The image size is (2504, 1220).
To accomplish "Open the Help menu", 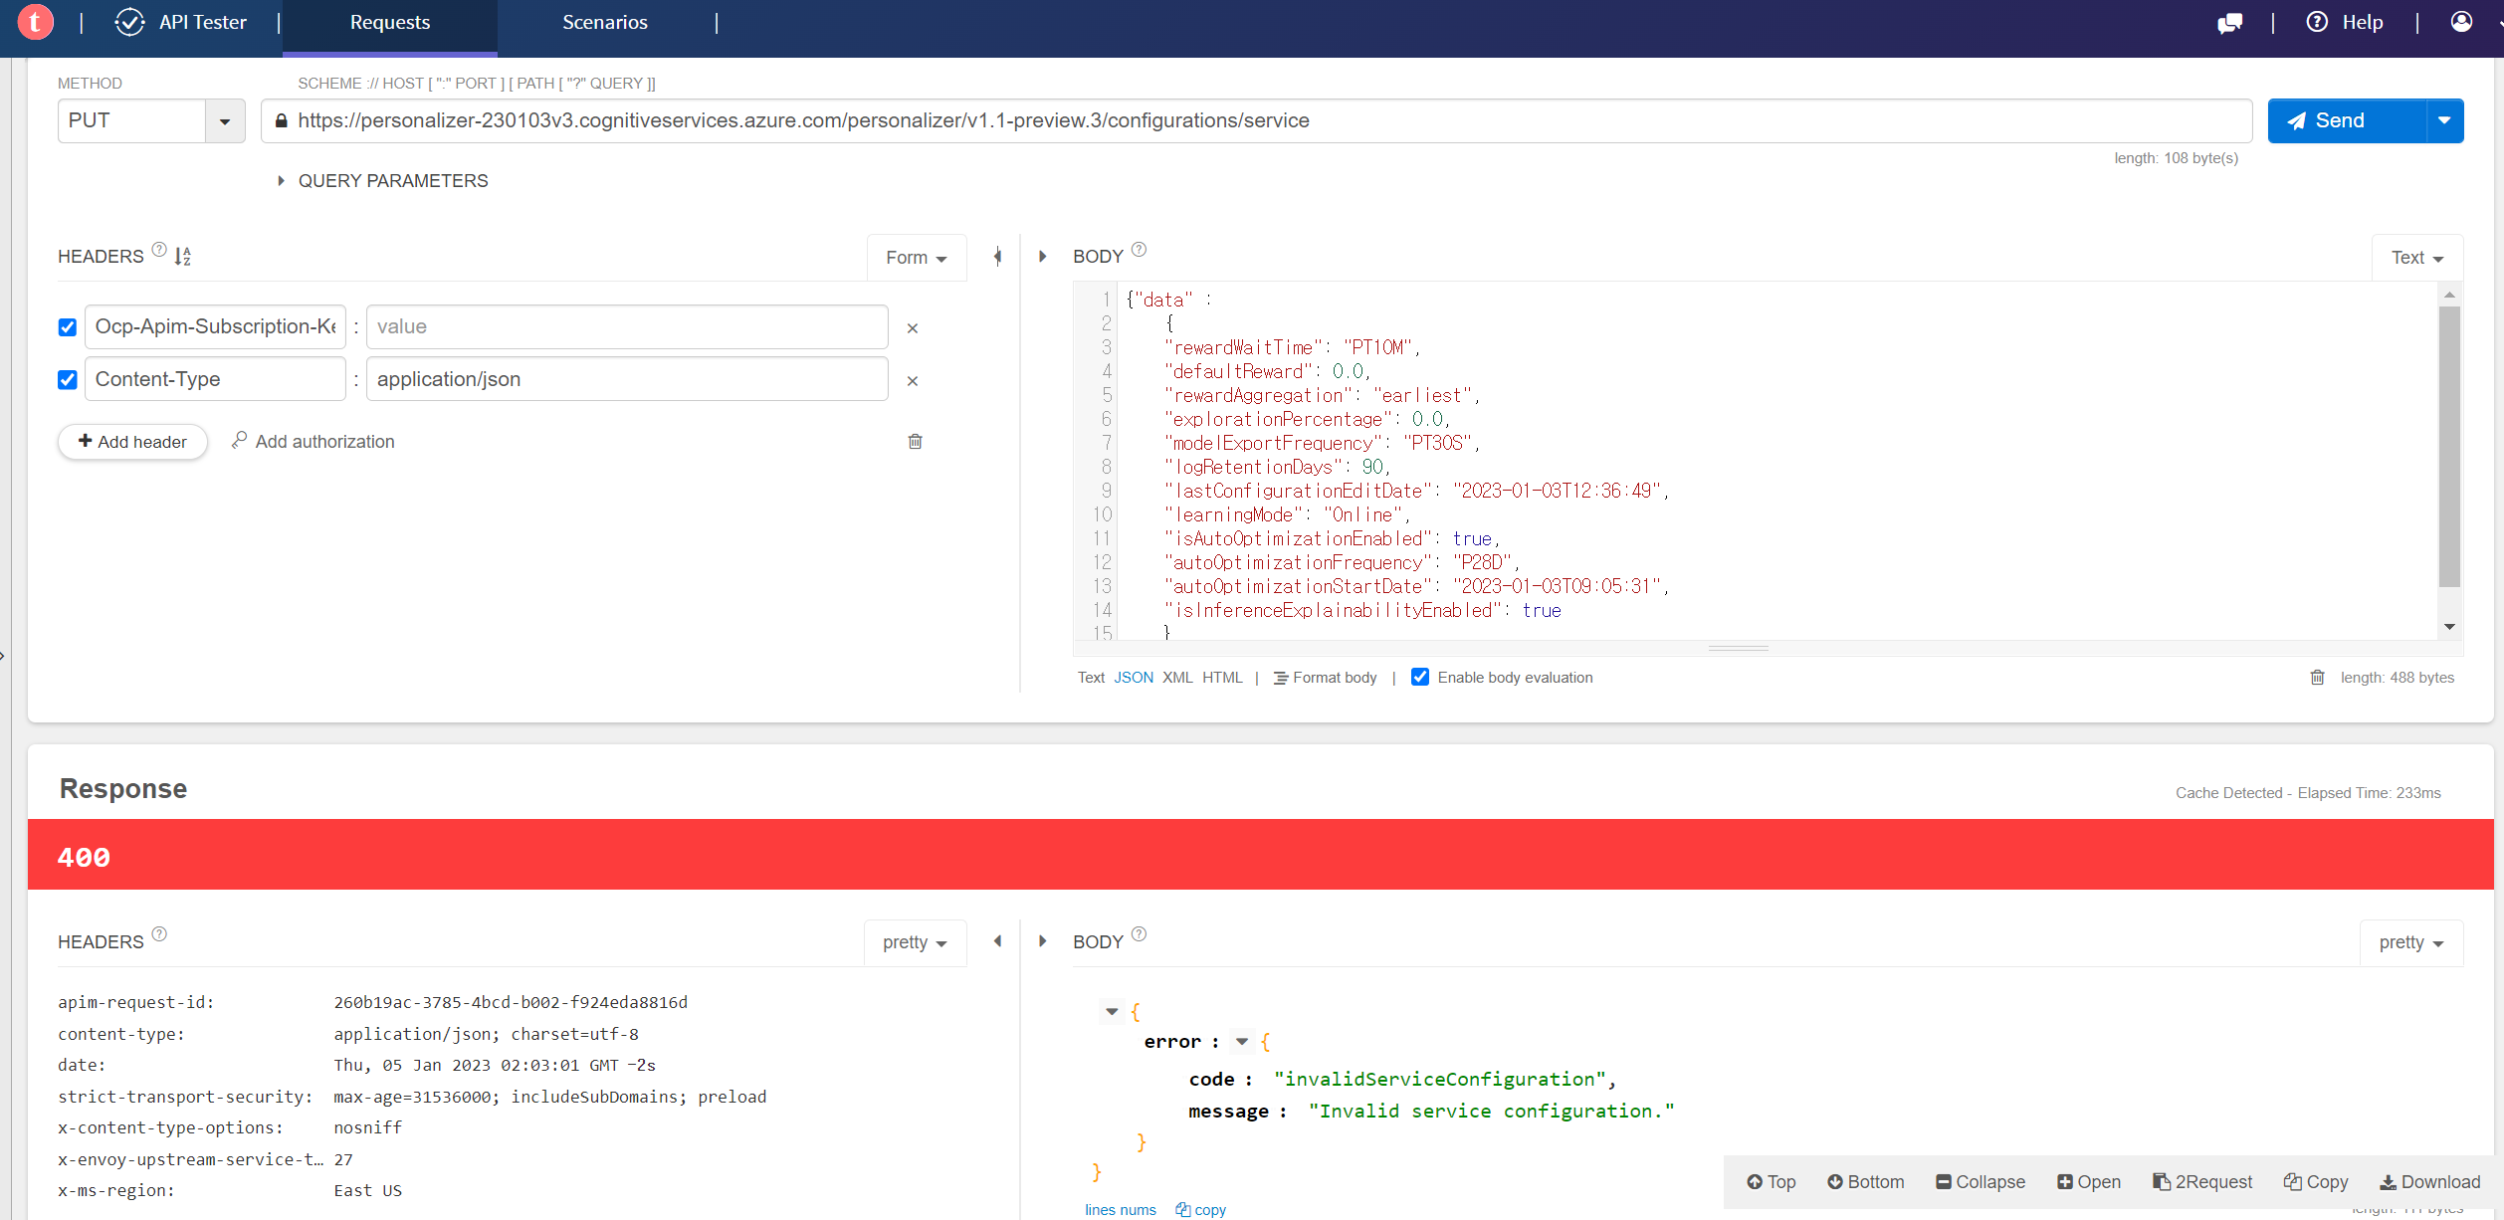I will 2345,22.
